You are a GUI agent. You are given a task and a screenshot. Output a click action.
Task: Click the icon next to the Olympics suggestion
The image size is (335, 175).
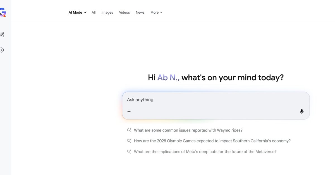tap(129, 141)
